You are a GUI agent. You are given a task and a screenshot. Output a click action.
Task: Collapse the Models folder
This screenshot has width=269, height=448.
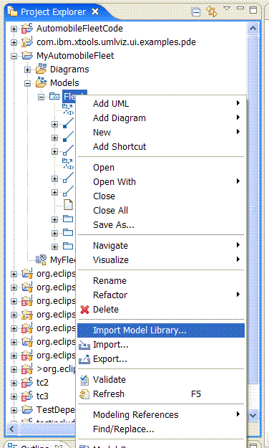click(27, 83)
